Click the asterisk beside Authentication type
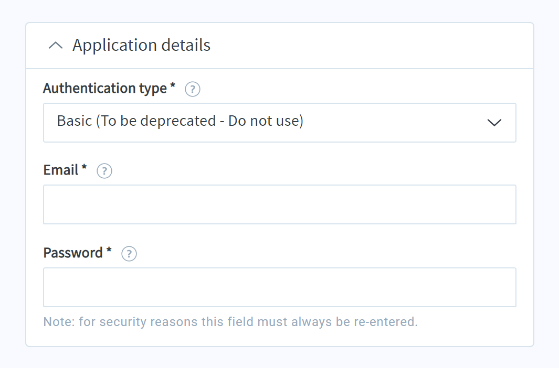The width and height of the screenshot is (559, 368). click(173, 85)
